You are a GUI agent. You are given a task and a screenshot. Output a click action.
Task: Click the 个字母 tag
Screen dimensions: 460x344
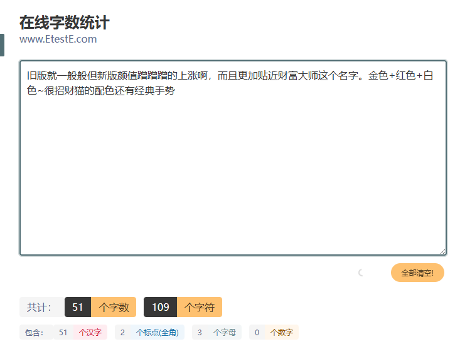coord(225,332)
